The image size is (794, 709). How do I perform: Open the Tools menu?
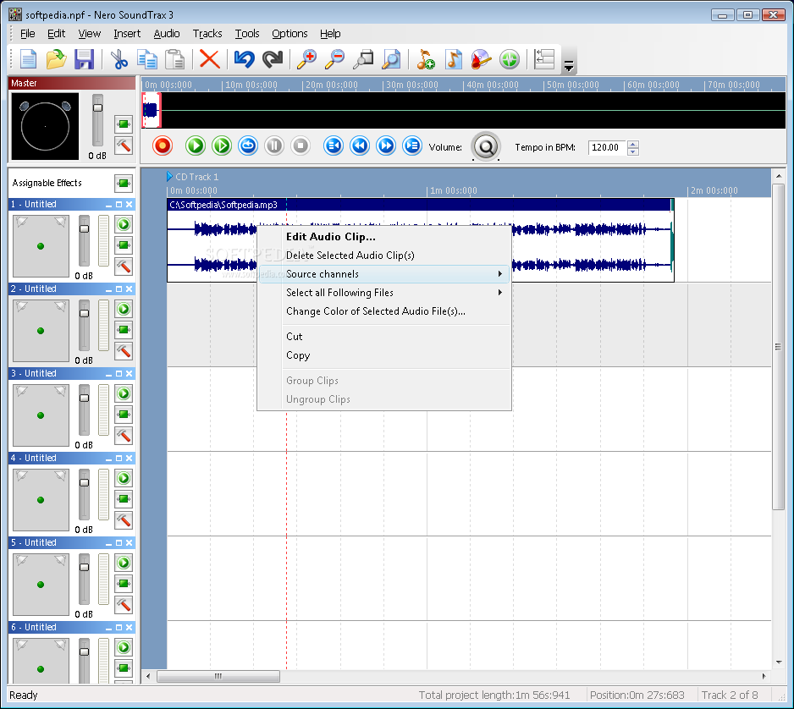pyautogui.click(x=247, y=33)
